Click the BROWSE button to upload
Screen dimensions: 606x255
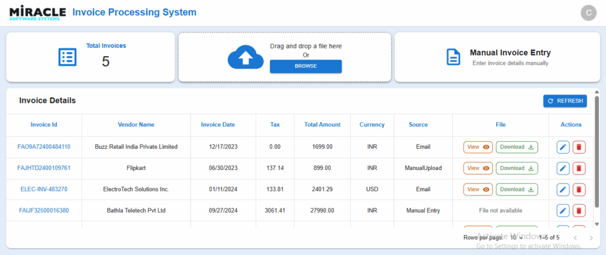306,66
